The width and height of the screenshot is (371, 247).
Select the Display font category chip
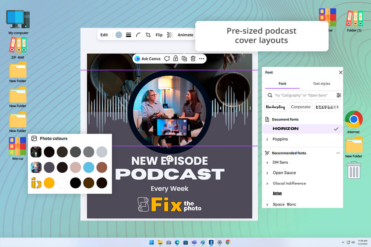tap(326, 107)
